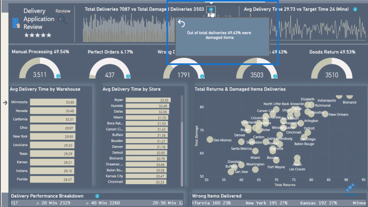Click the info icon beside Total Damaged Deliveries title
The image size is (368, 207).
(211, 10)
